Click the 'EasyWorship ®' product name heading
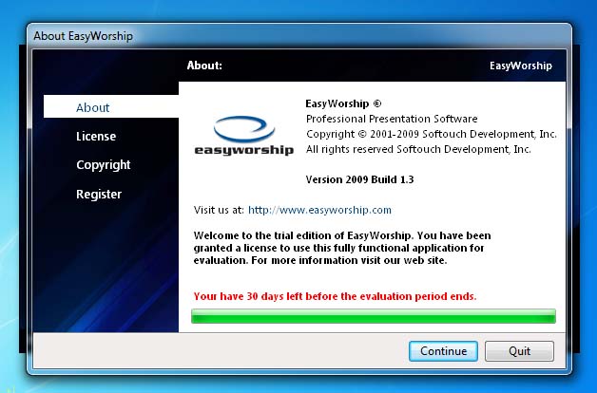This screenshot has width=597, height=393. click(x=343, y=103)
